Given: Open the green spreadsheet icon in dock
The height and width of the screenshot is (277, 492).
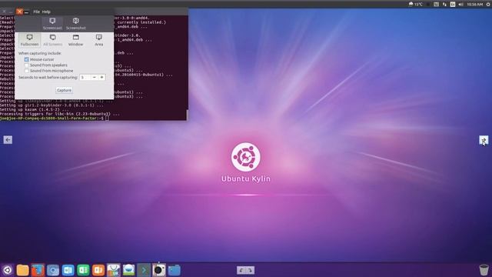Looking at the screenshot, I should point(83,270).
